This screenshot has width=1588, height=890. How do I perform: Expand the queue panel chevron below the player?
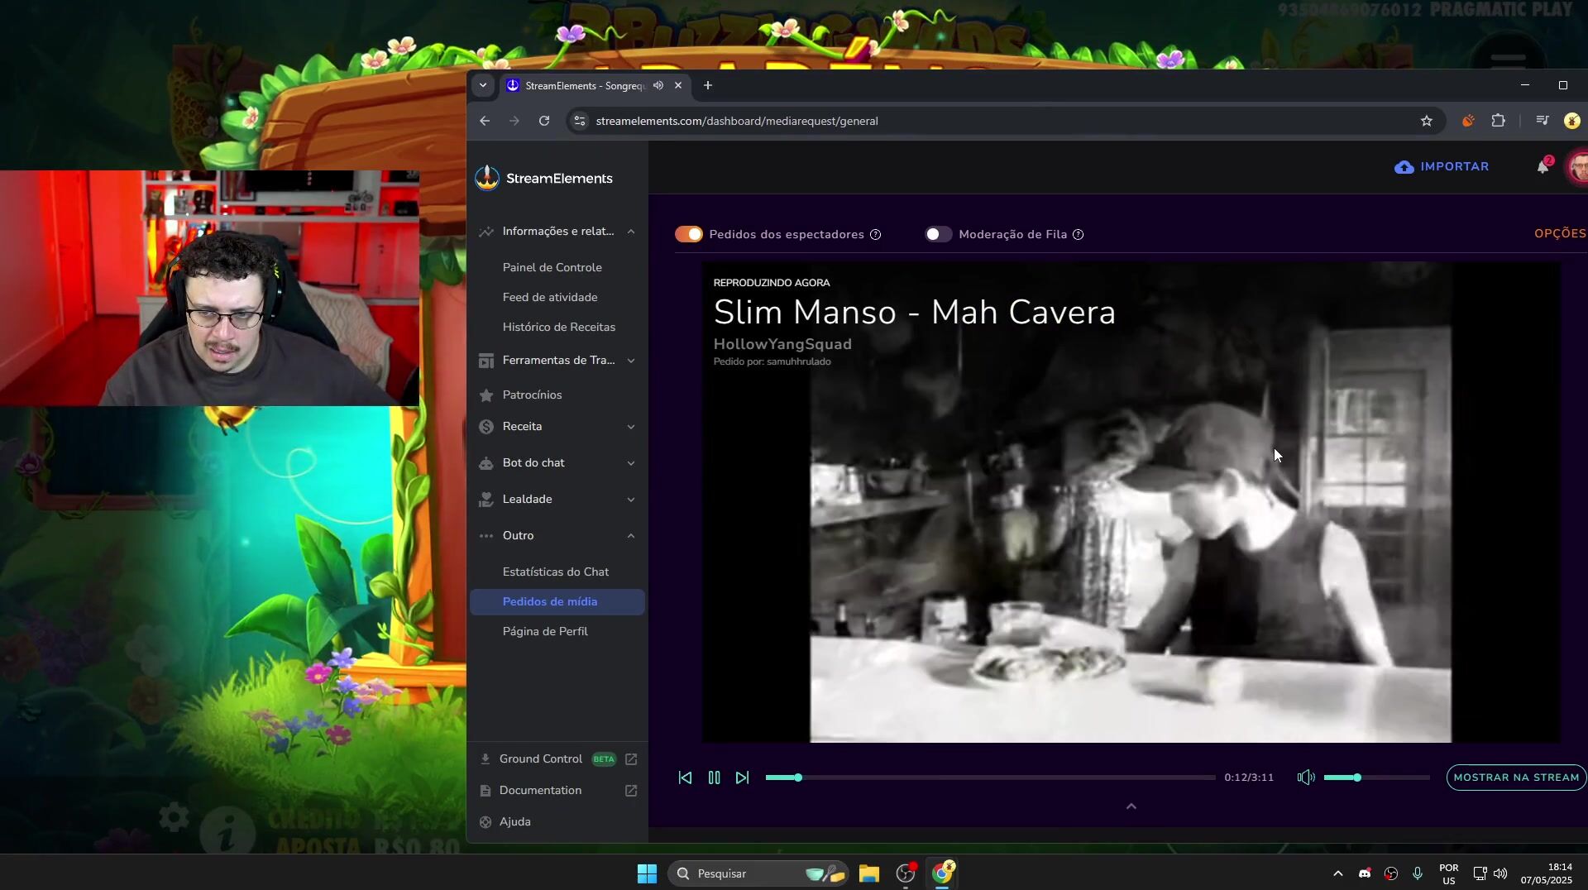tap(1131, 806)
